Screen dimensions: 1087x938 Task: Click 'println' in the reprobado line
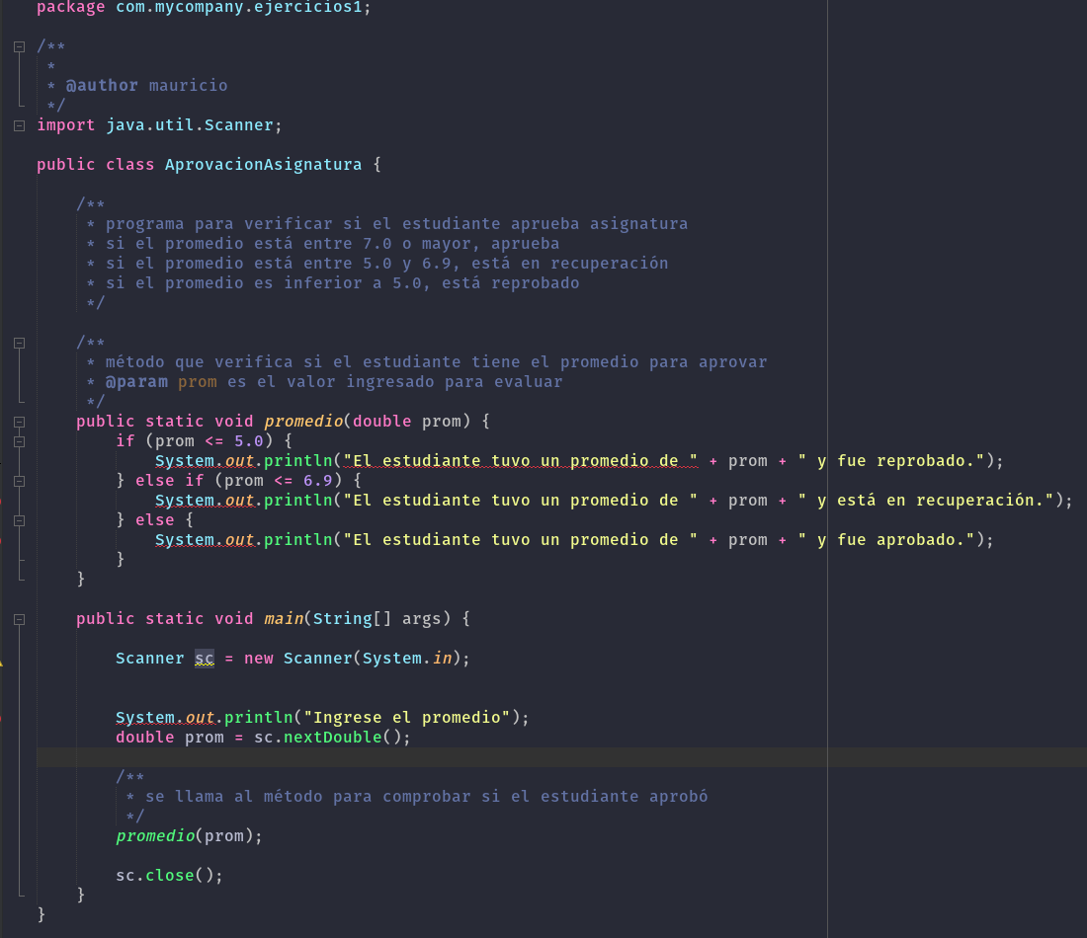pyautogui.click(x=298, y=461)
